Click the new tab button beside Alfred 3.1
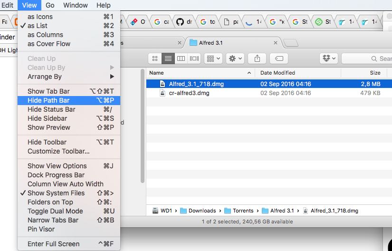The width and height of the screenshot is (392, 251). coord(291,43)
